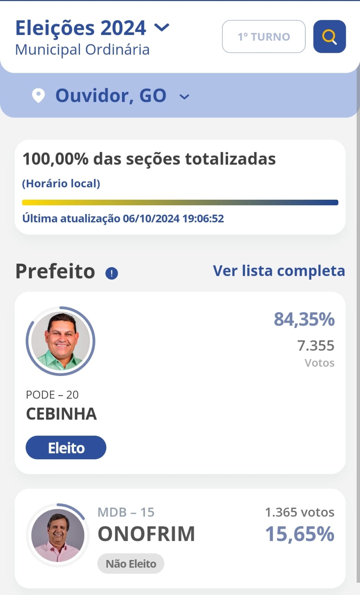Click the 15,65% vote percentage
Image resolution: width=360 pixels, height=595 pixels.
pyautogui.click(x=299, y=534)
